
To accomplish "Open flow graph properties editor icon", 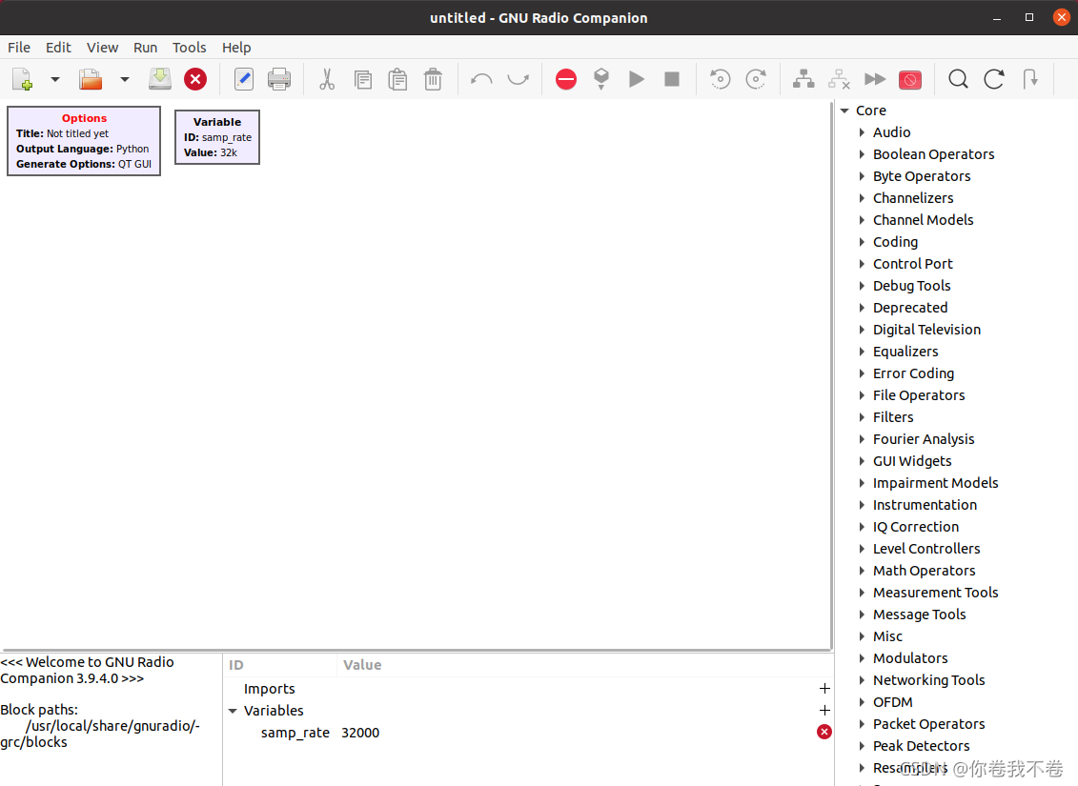I will 243,80.
